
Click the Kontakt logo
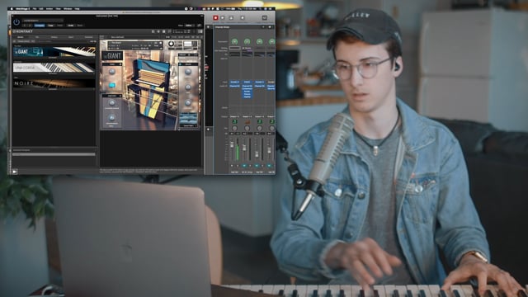pyautogui.click(x=23, y=31)
